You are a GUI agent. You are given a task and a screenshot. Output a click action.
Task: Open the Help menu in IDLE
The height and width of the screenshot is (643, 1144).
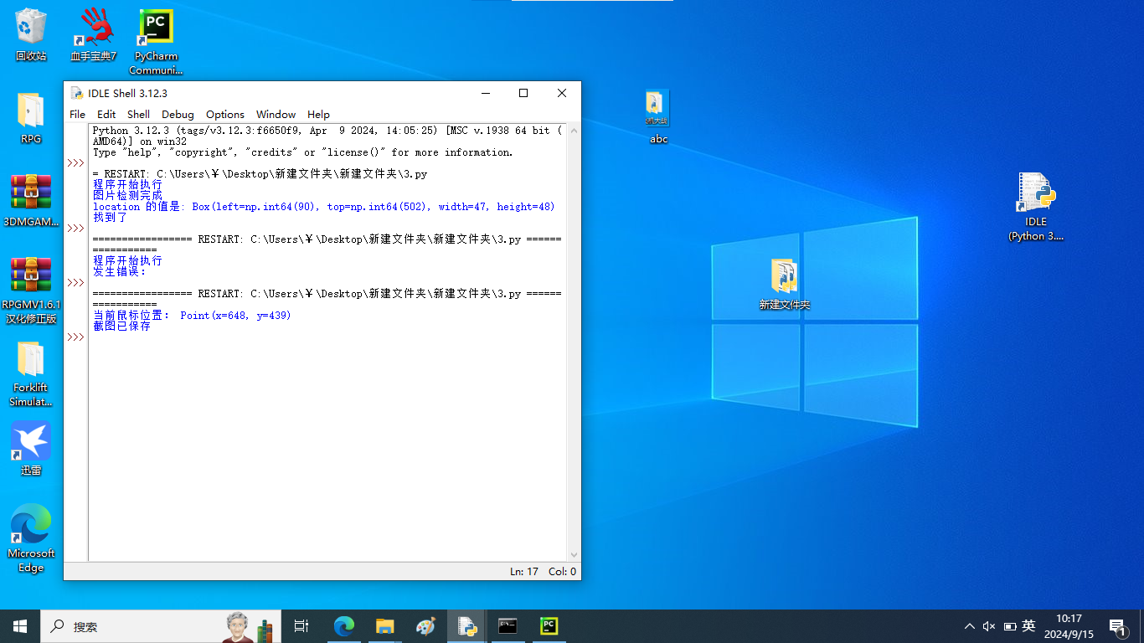click(x=318, y=114)
